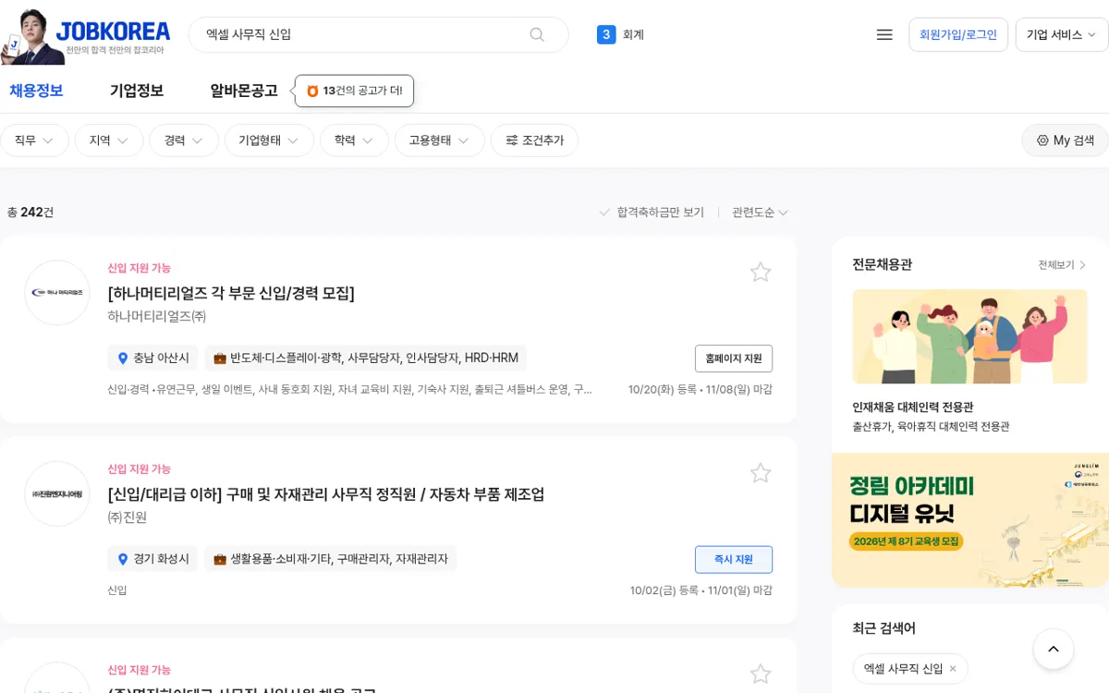Bookmark (주)진원 posting with star icon
The height and width of the screenshot is (693, 1109).
tap(761, 473)
